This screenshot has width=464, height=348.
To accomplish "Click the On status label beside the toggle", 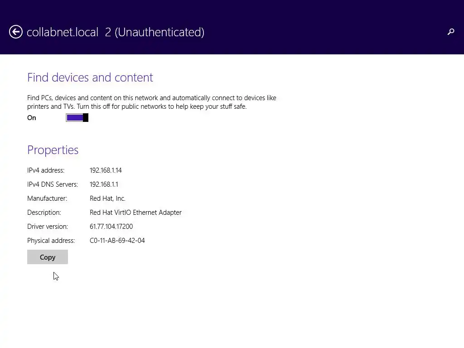I will tap(32, 118).
